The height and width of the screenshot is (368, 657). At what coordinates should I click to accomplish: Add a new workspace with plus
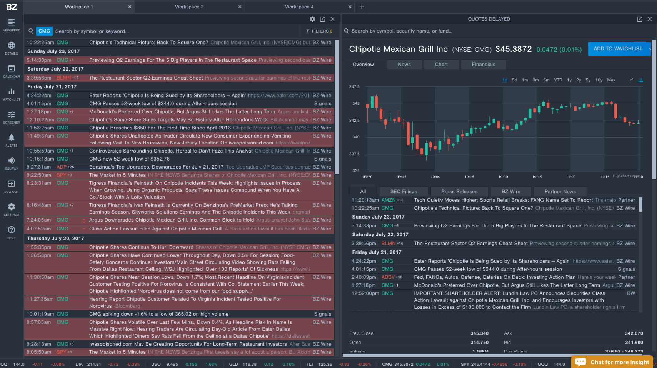click(362, 7)
